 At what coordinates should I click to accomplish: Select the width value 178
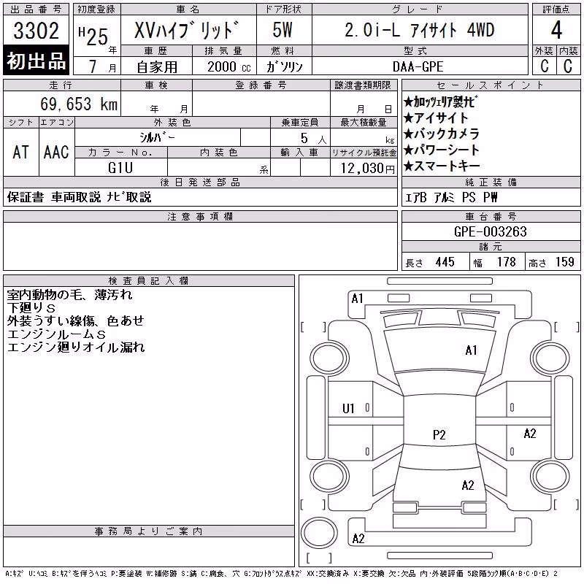(x=506, y=262)
